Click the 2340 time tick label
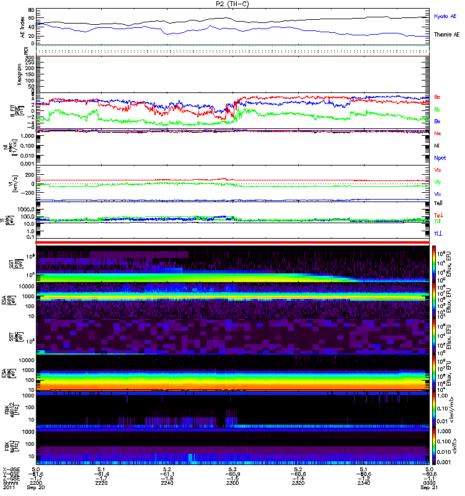Viewport: 465px width, 496px height. (x=364, y=483)
